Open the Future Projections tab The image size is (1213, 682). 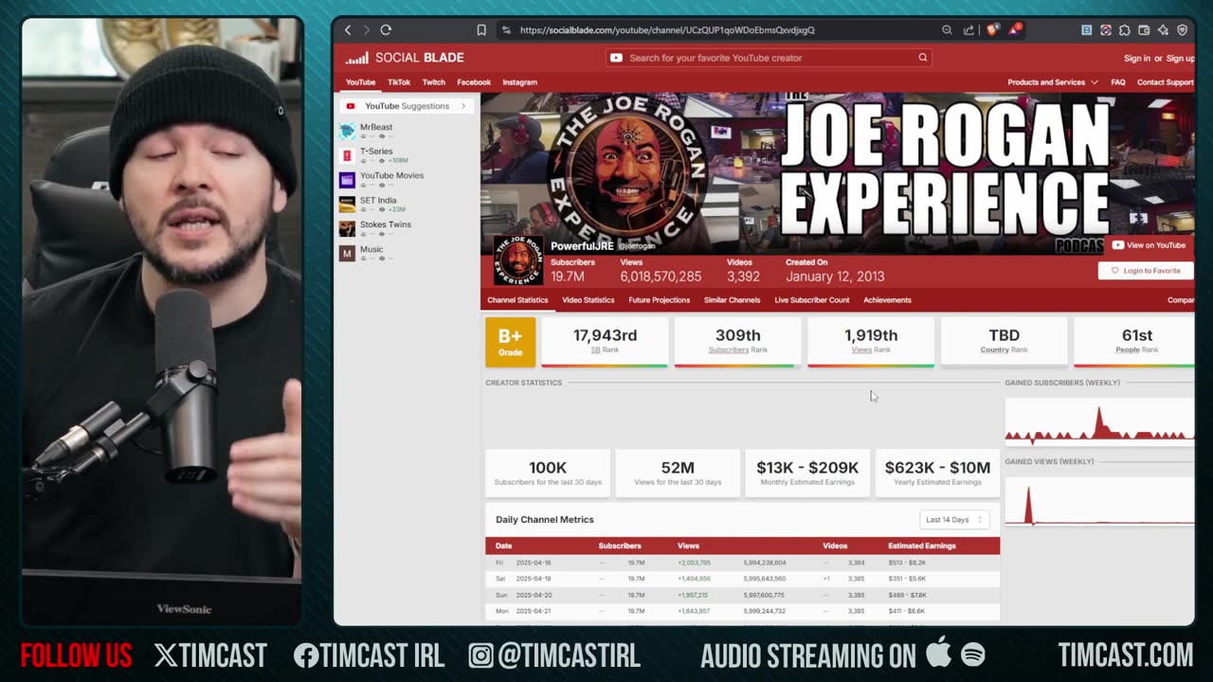click(x=659, y=300)
